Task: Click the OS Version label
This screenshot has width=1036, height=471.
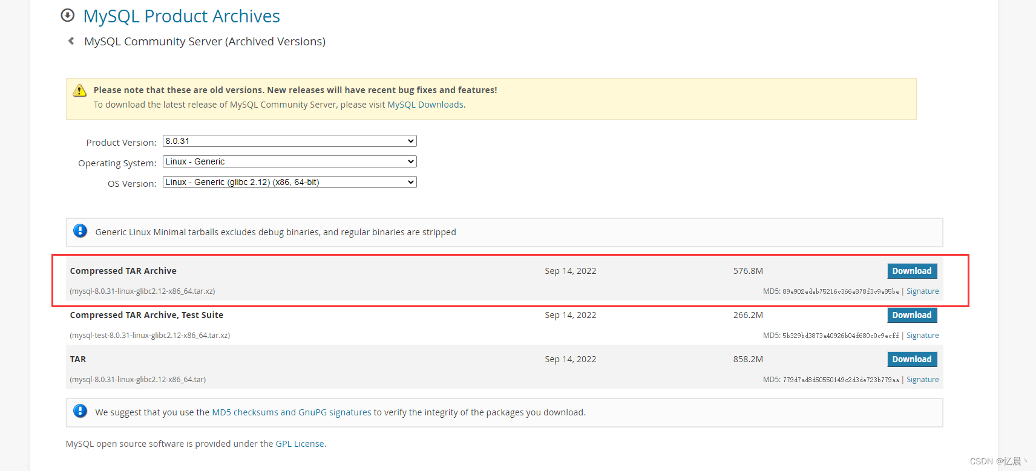Action: point(132,184)
